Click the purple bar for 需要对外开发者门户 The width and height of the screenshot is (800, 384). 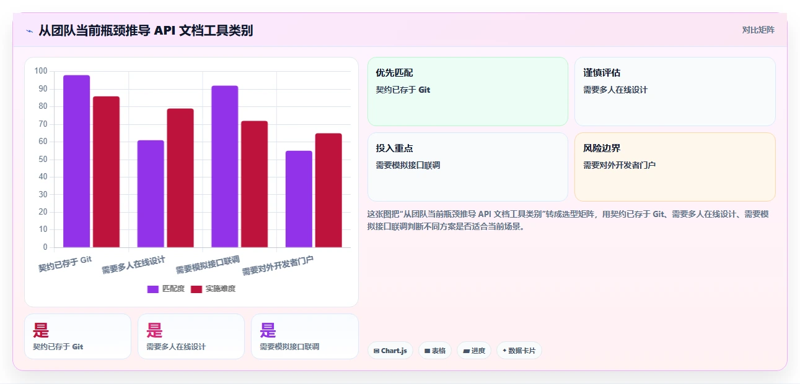[x=299, y=199]
